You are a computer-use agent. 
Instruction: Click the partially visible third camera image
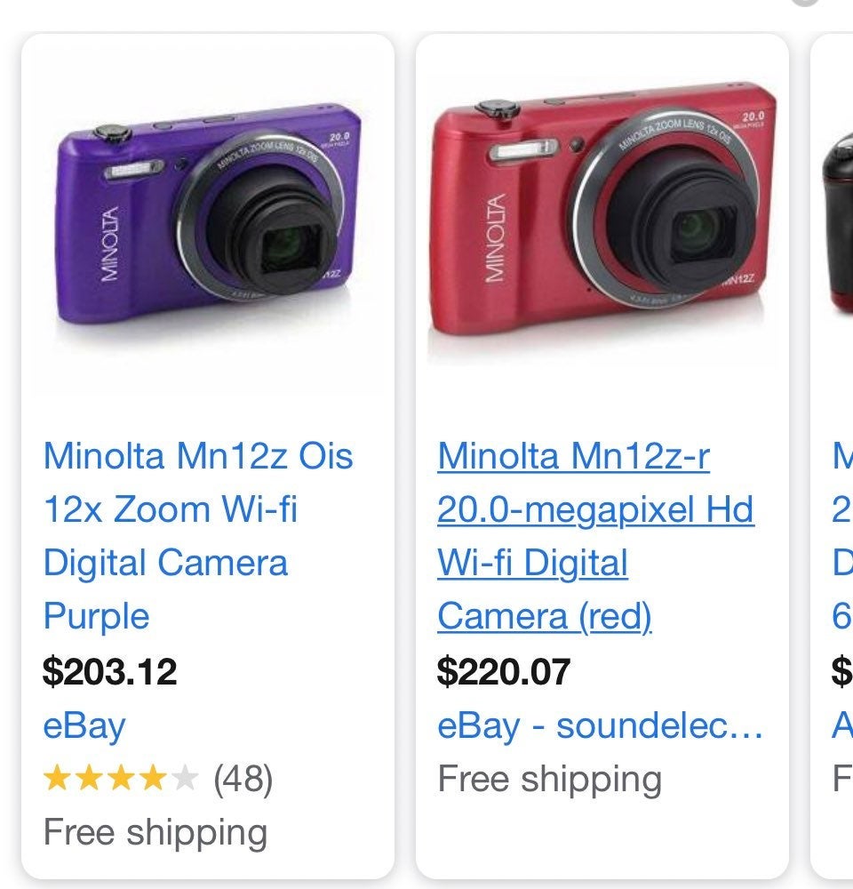click(x=838, y=222)
